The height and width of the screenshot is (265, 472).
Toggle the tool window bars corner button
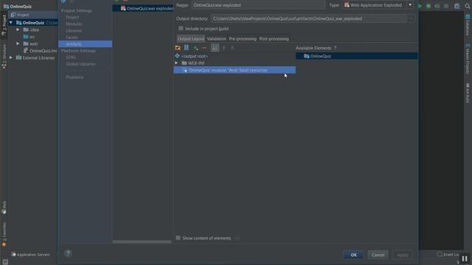coord(5,262)
